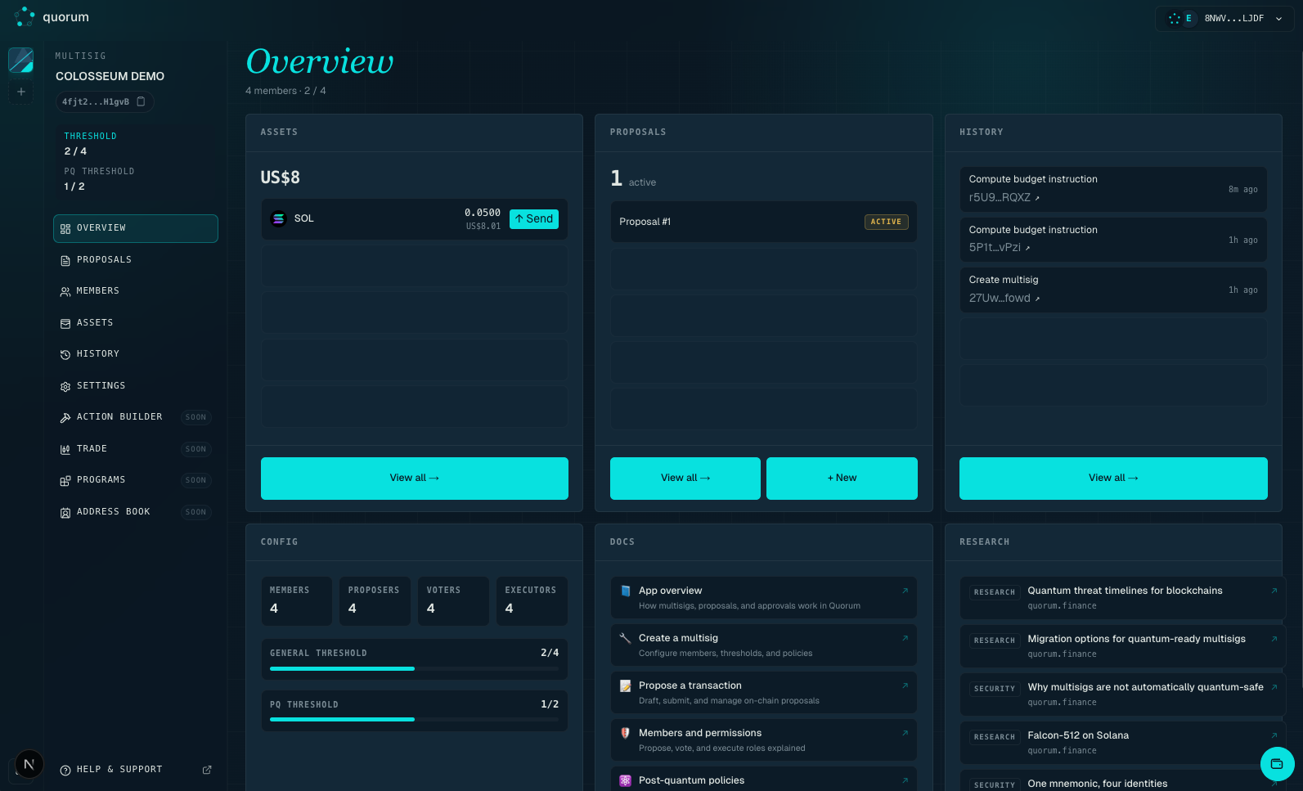Click the wrench icon beside Create a multisig
The height and width of the screenshot is (791, 1303).
(x=625, y=638)
